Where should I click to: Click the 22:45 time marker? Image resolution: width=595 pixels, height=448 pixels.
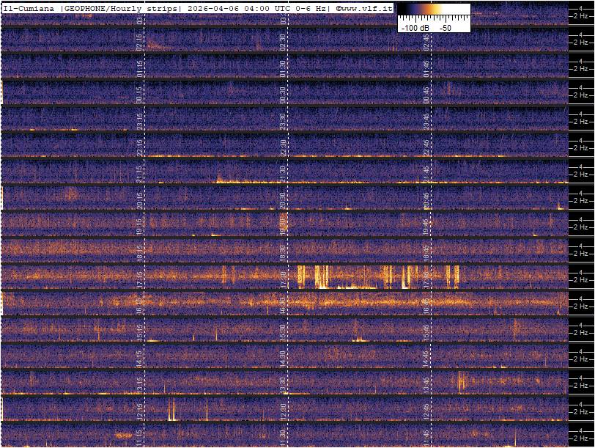[426, 147]
